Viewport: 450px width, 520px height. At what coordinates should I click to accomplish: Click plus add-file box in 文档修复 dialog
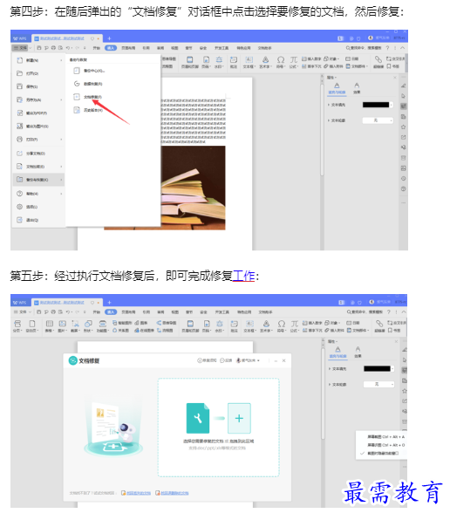(239, 418)
